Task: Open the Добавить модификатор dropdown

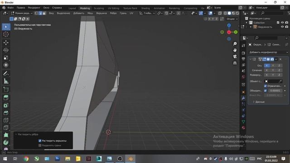Action: 268,53
